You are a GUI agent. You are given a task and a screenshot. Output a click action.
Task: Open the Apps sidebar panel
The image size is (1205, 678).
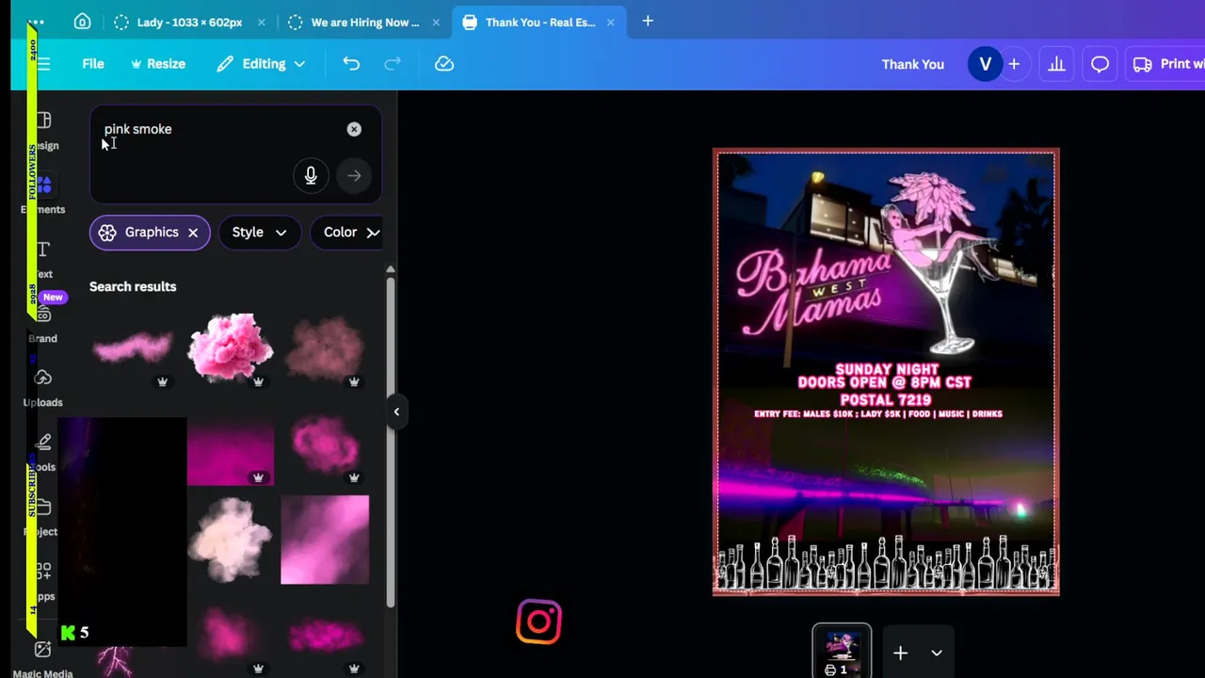(x=43, y=581)
